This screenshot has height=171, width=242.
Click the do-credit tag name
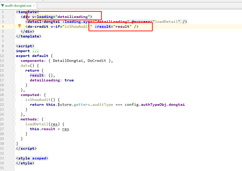pyautogui.click(x=38, y=26)
